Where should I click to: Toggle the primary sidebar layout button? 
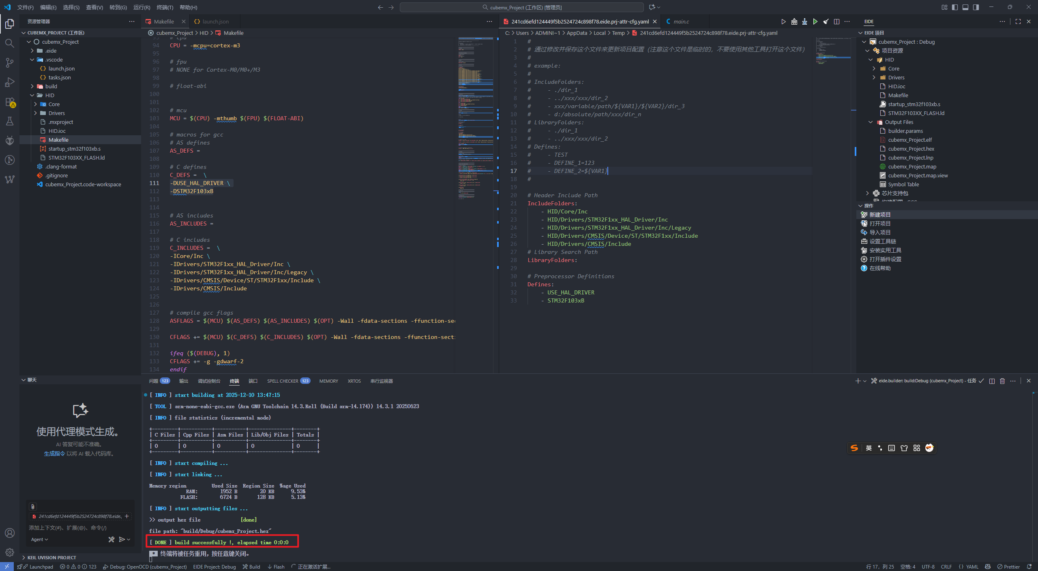tap(955, 7)
